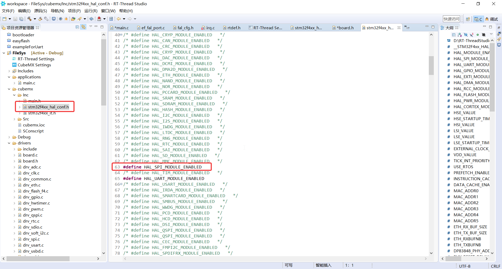Image resolution: width=502 pixels, height=269 pixels.
Task: Toggle link with editor in project explorer
Action: tap(83, 27)
